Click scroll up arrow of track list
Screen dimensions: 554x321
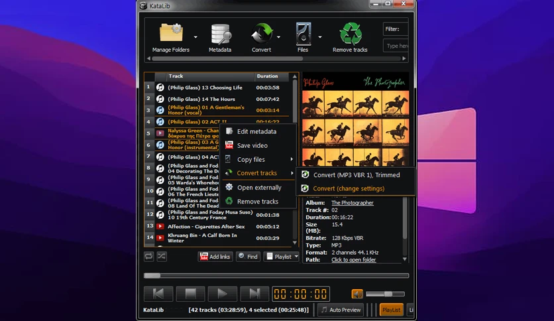295,76
